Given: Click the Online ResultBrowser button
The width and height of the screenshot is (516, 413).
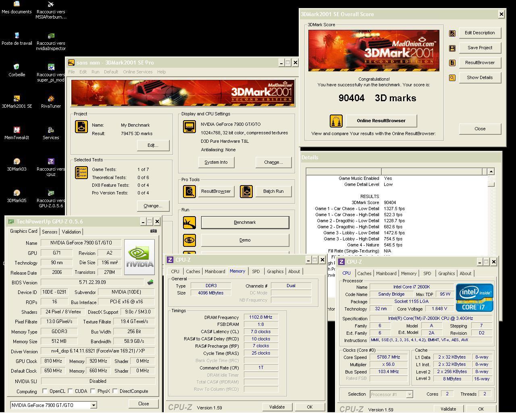Looking at the screenshot, I should [381, 121].
